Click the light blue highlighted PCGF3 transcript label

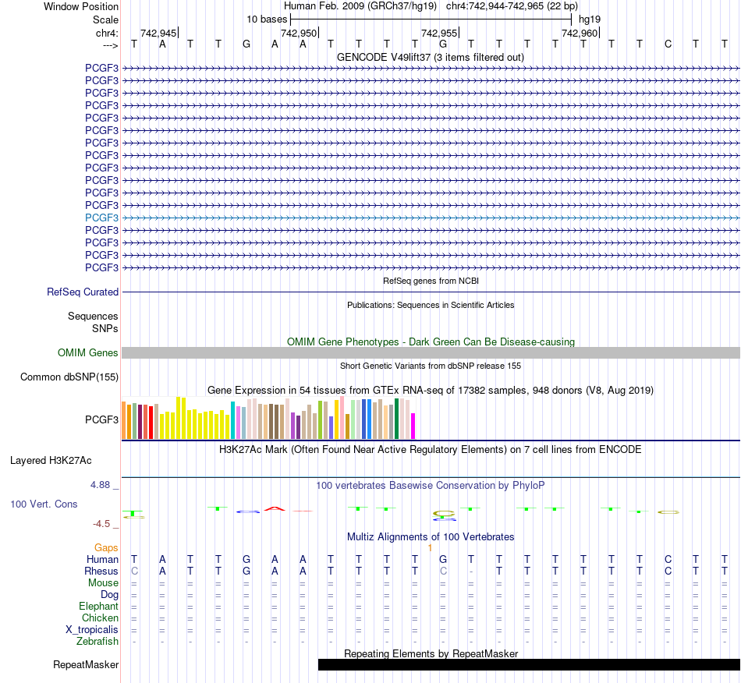click(101, 218)
